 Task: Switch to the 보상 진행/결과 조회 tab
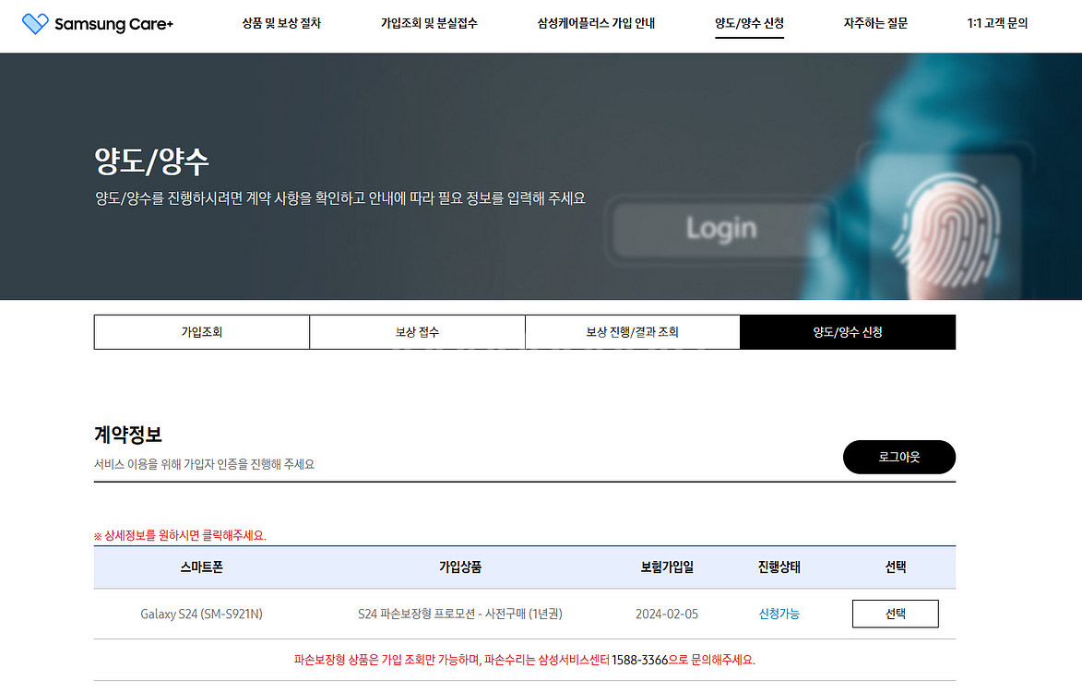coord(632,332)
